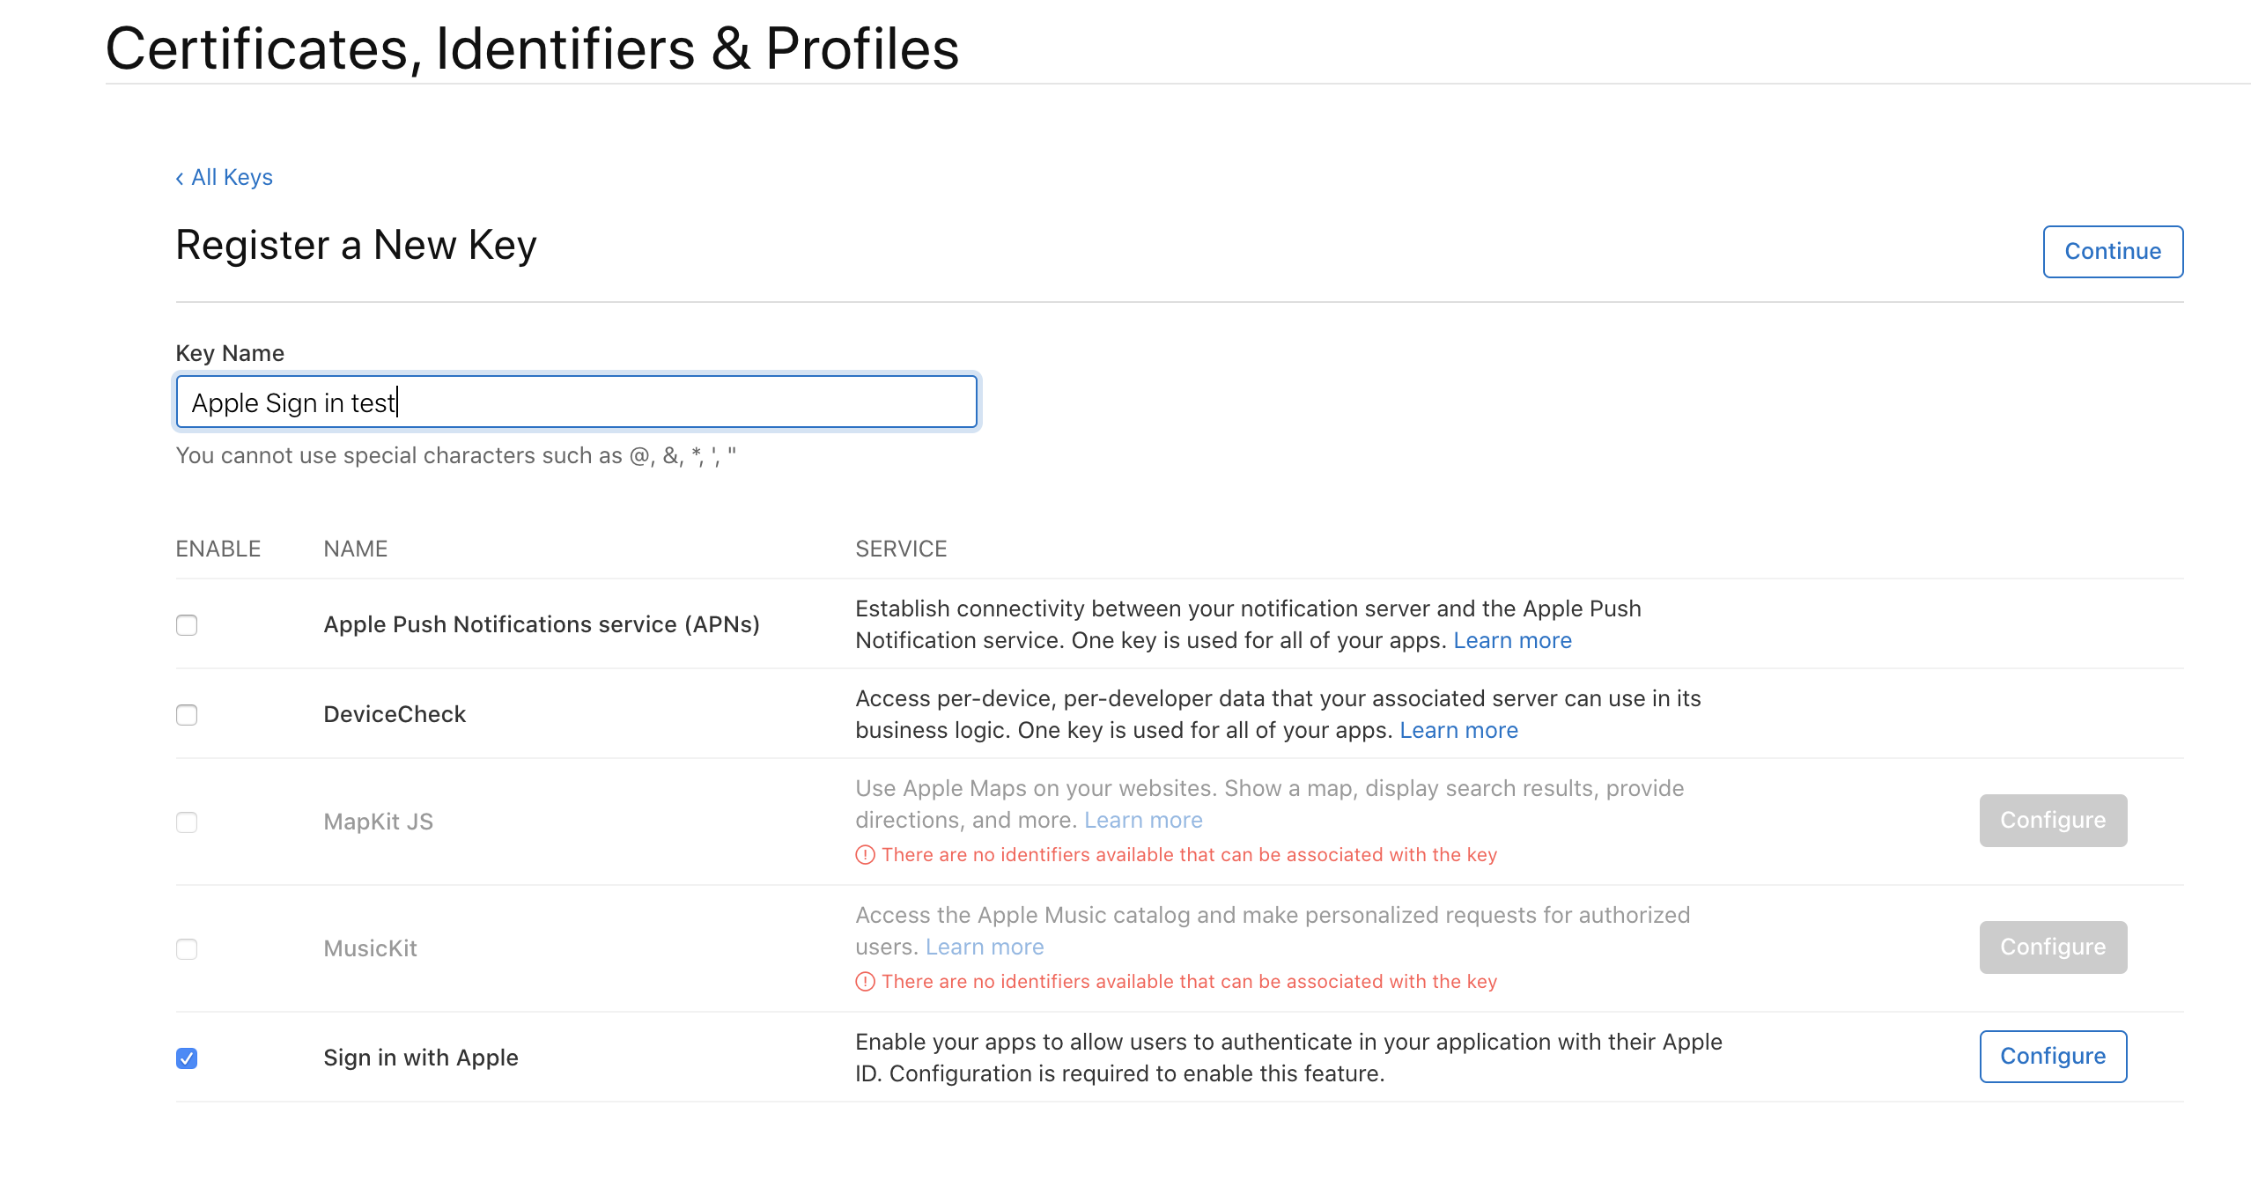Viewport: 2251px width, 1187px height.
Task: Open Learn more link for APNs
Action: tap(1512, 640)
